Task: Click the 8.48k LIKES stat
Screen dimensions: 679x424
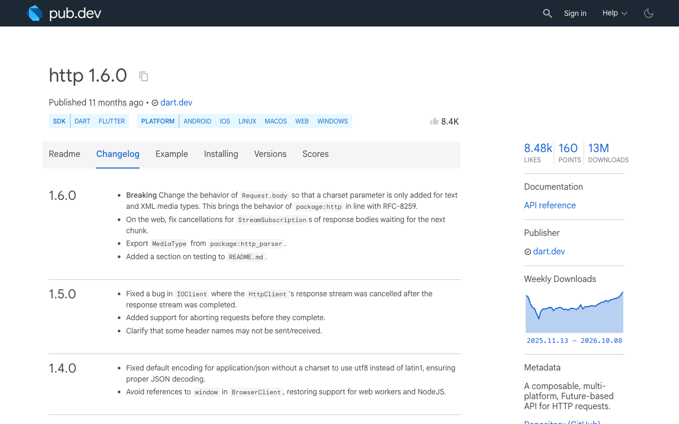Action: click(x=538, y=153)
